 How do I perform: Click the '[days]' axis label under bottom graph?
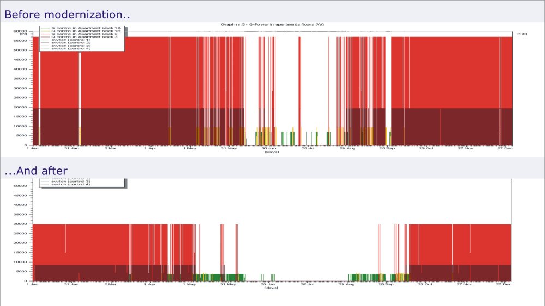coord(271,288)
